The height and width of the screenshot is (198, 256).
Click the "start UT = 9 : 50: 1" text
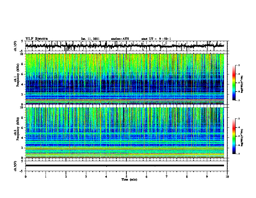[156, 39]
